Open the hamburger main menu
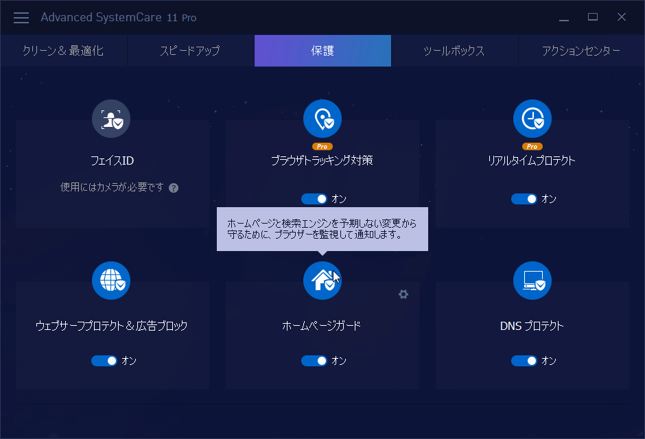Viewport: 645px width, 439px height. click(21, 18)
